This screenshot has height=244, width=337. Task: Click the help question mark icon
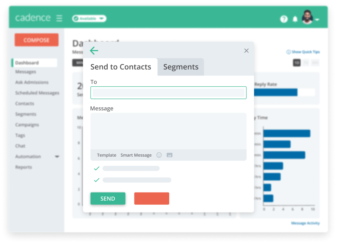(x=284, y=19)
